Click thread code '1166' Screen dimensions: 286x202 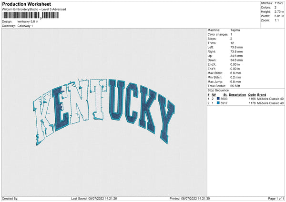point(252,99)
